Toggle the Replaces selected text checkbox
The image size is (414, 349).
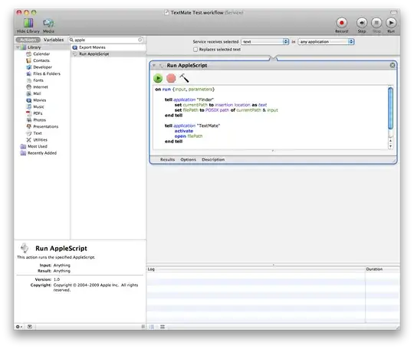coord(195,49)
